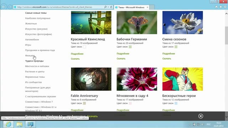This screenshot has height=128, width=228.
Task: Open the third taskbar app with monitor icon
Action: point(30,124)
